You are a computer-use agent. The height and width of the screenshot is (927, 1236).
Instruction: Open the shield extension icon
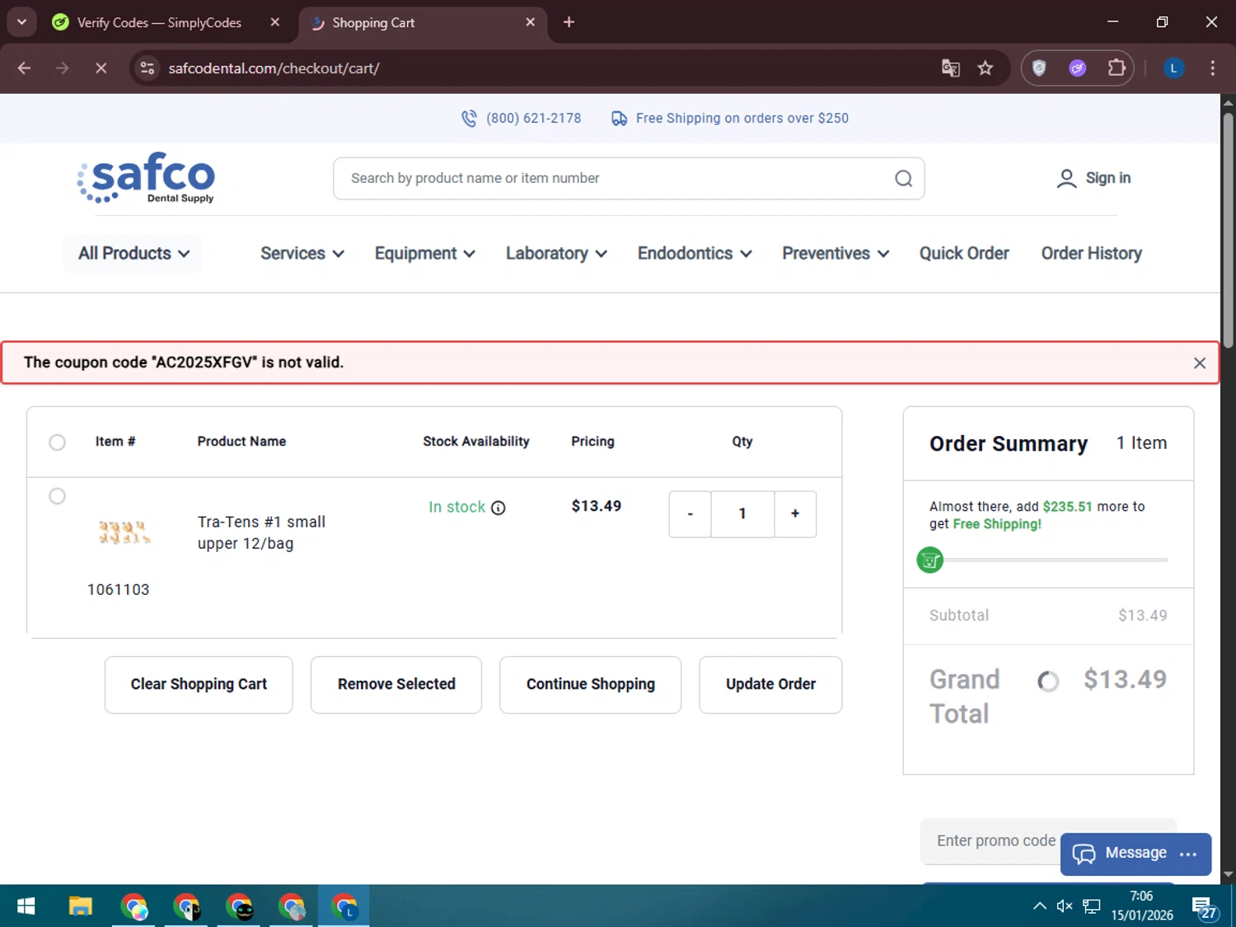click(x=1039, y=68)
